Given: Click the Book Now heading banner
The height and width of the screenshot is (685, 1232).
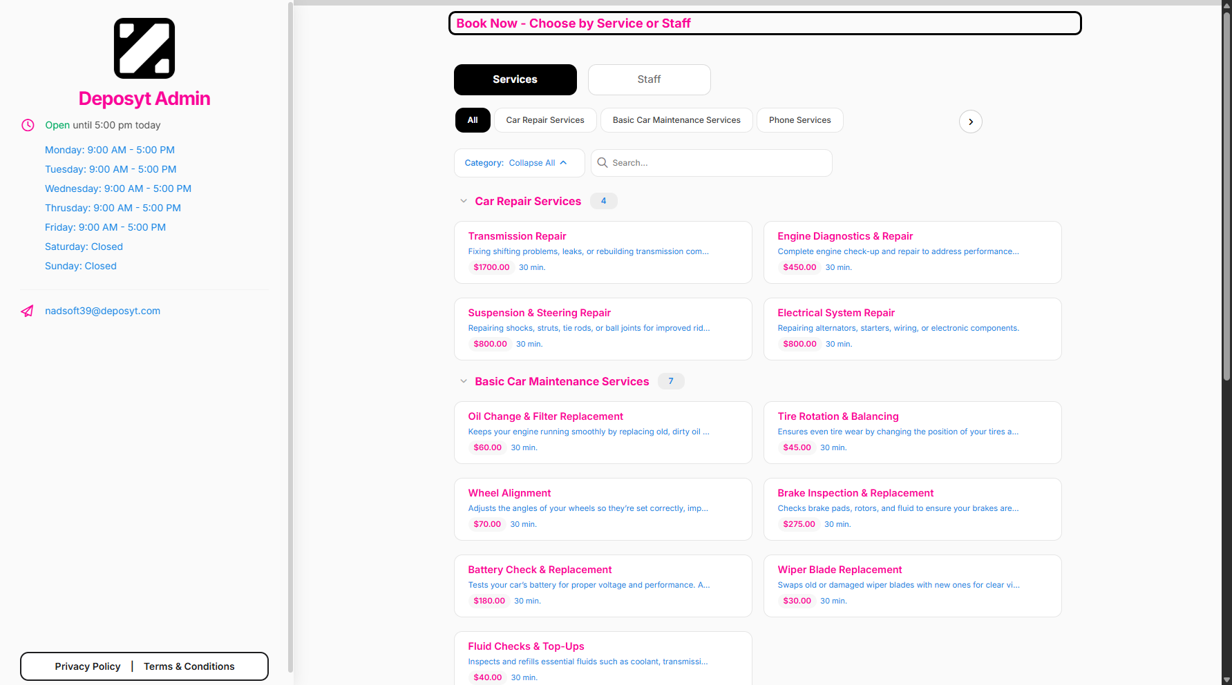Looking at the screenshot, I should 765,23.
